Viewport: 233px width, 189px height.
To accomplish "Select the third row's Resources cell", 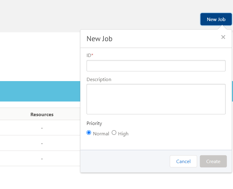I will (x=42, y=159).
